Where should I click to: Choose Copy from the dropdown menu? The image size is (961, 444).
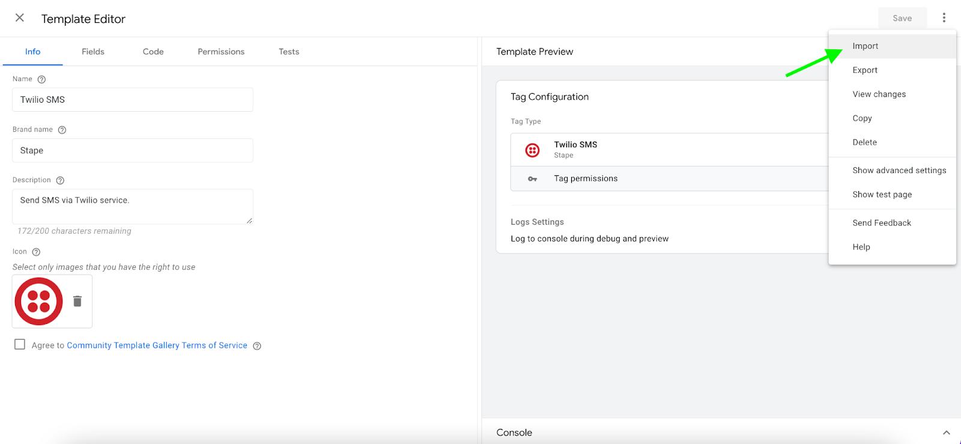tap(893, 118)
